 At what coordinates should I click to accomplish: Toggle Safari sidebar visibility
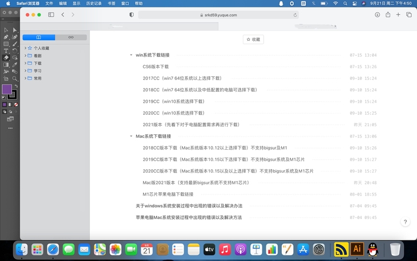[51, 15]
